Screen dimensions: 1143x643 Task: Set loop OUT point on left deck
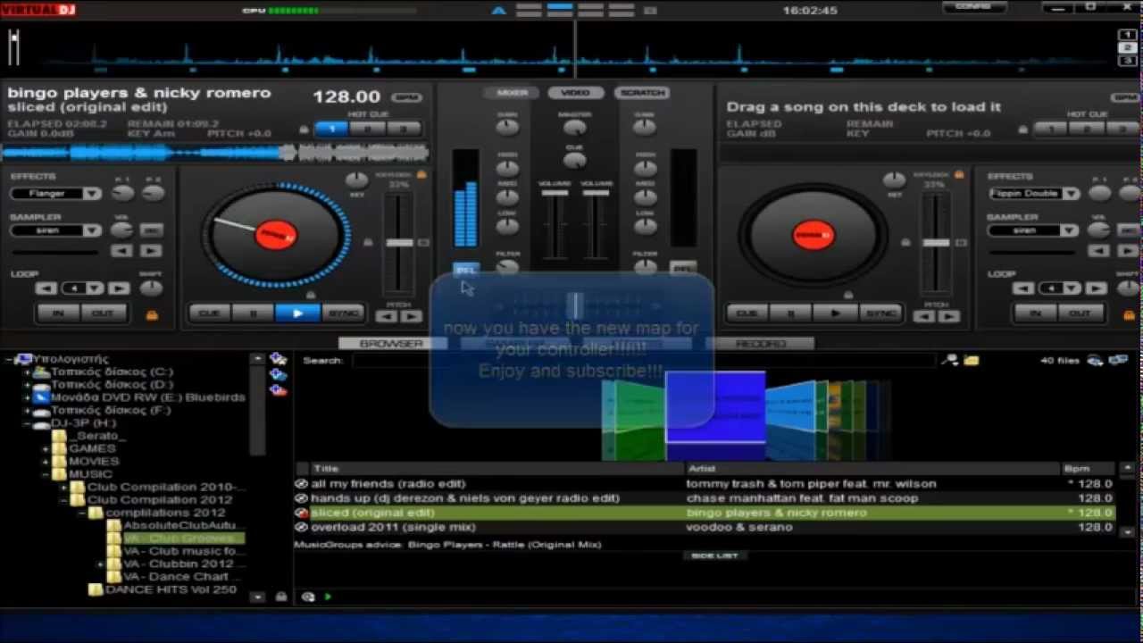[103, 313]
